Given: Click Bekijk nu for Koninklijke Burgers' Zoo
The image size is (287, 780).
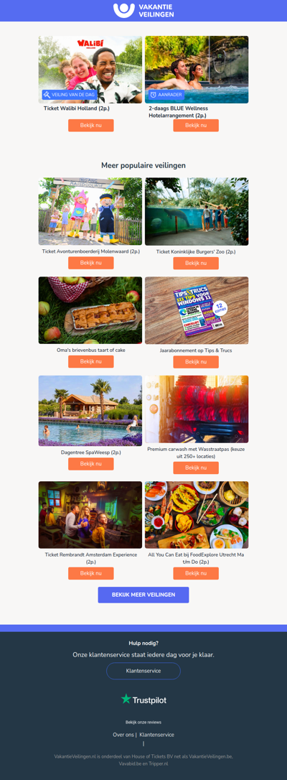Looking at the screenshot, I should tap(196, 263).
